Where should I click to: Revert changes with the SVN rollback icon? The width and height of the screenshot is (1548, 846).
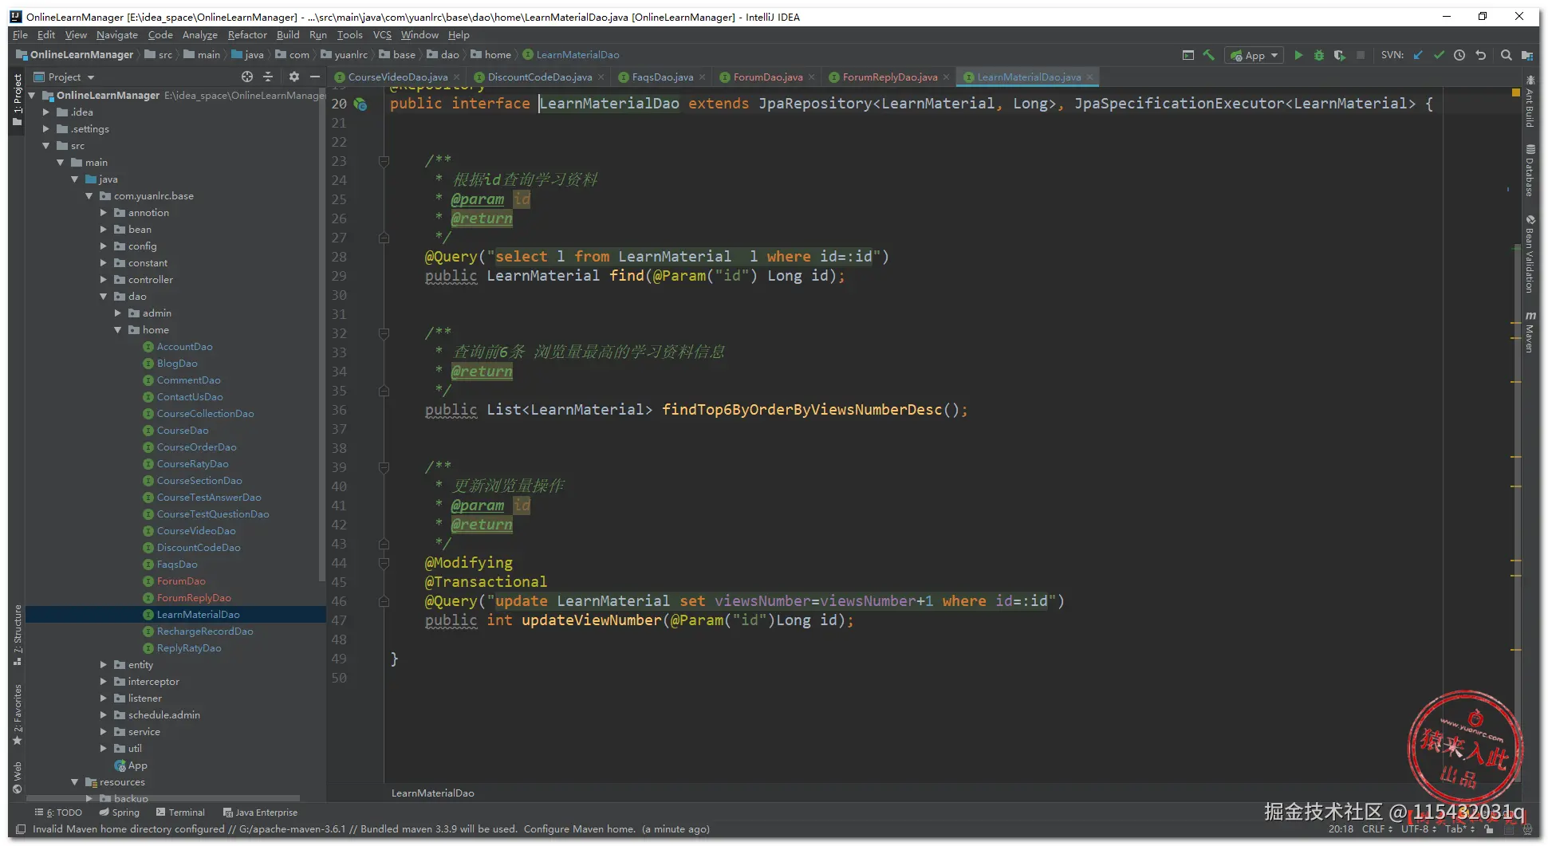coord(1481,55)
